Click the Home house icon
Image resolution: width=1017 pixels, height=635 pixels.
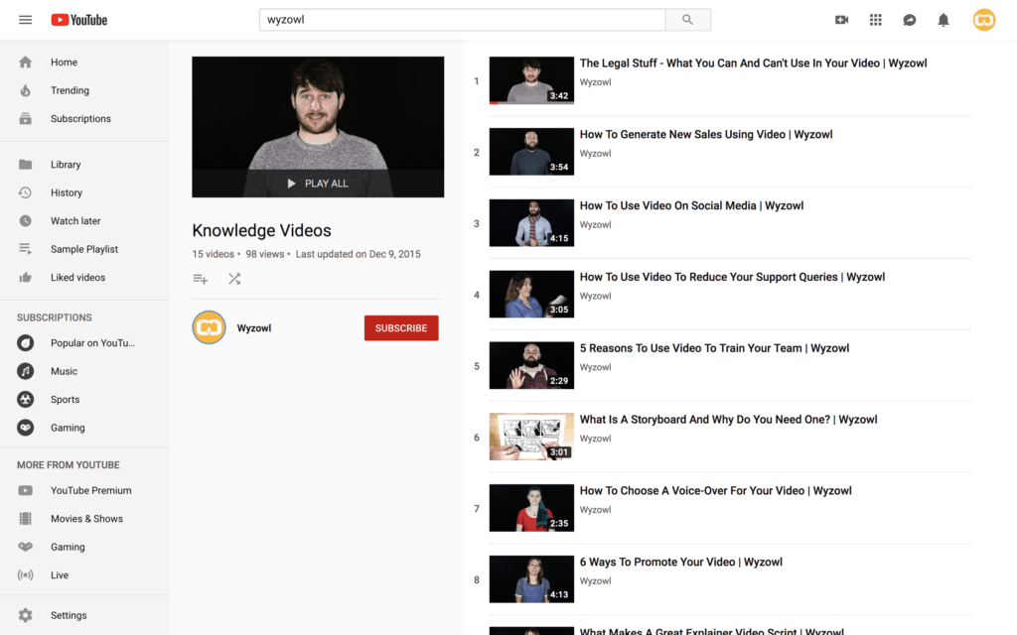pyautogui.click(x=25, y=63)
